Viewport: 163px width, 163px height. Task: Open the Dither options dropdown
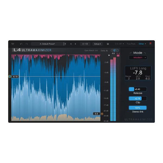point(142,44)
